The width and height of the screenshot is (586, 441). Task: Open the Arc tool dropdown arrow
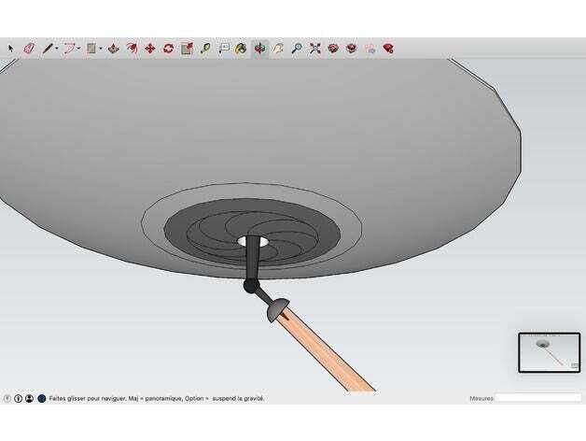[78, 49]
